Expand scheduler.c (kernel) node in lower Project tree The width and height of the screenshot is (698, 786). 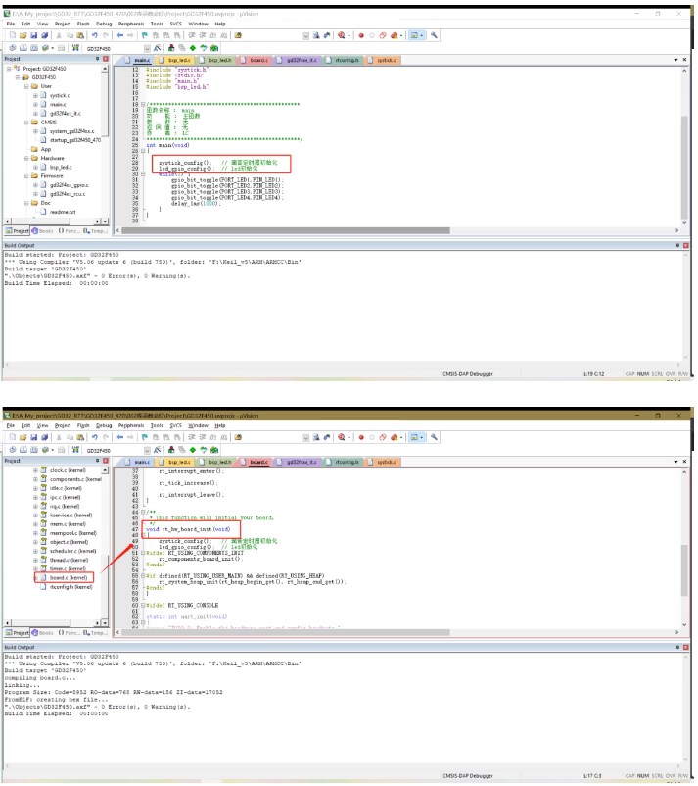[35, 552]
